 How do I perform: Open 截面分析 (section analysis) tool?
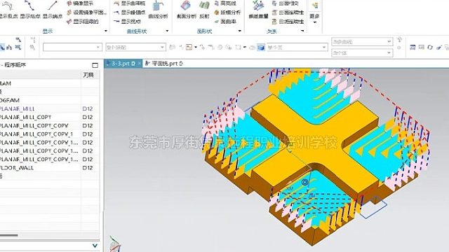tap(186, 10)
